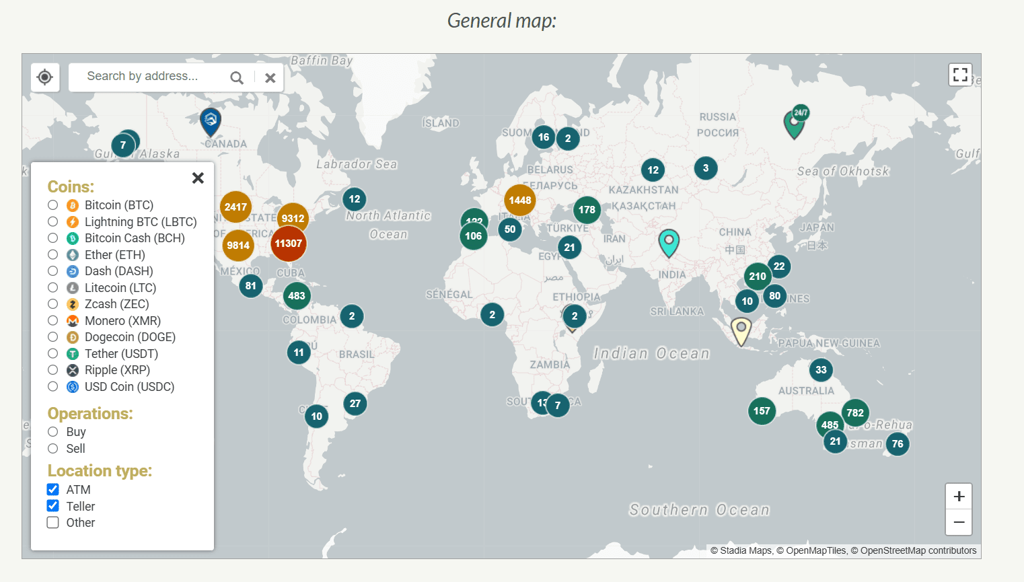
Task: Zoom in using the plus button
Action: point(958,496)
